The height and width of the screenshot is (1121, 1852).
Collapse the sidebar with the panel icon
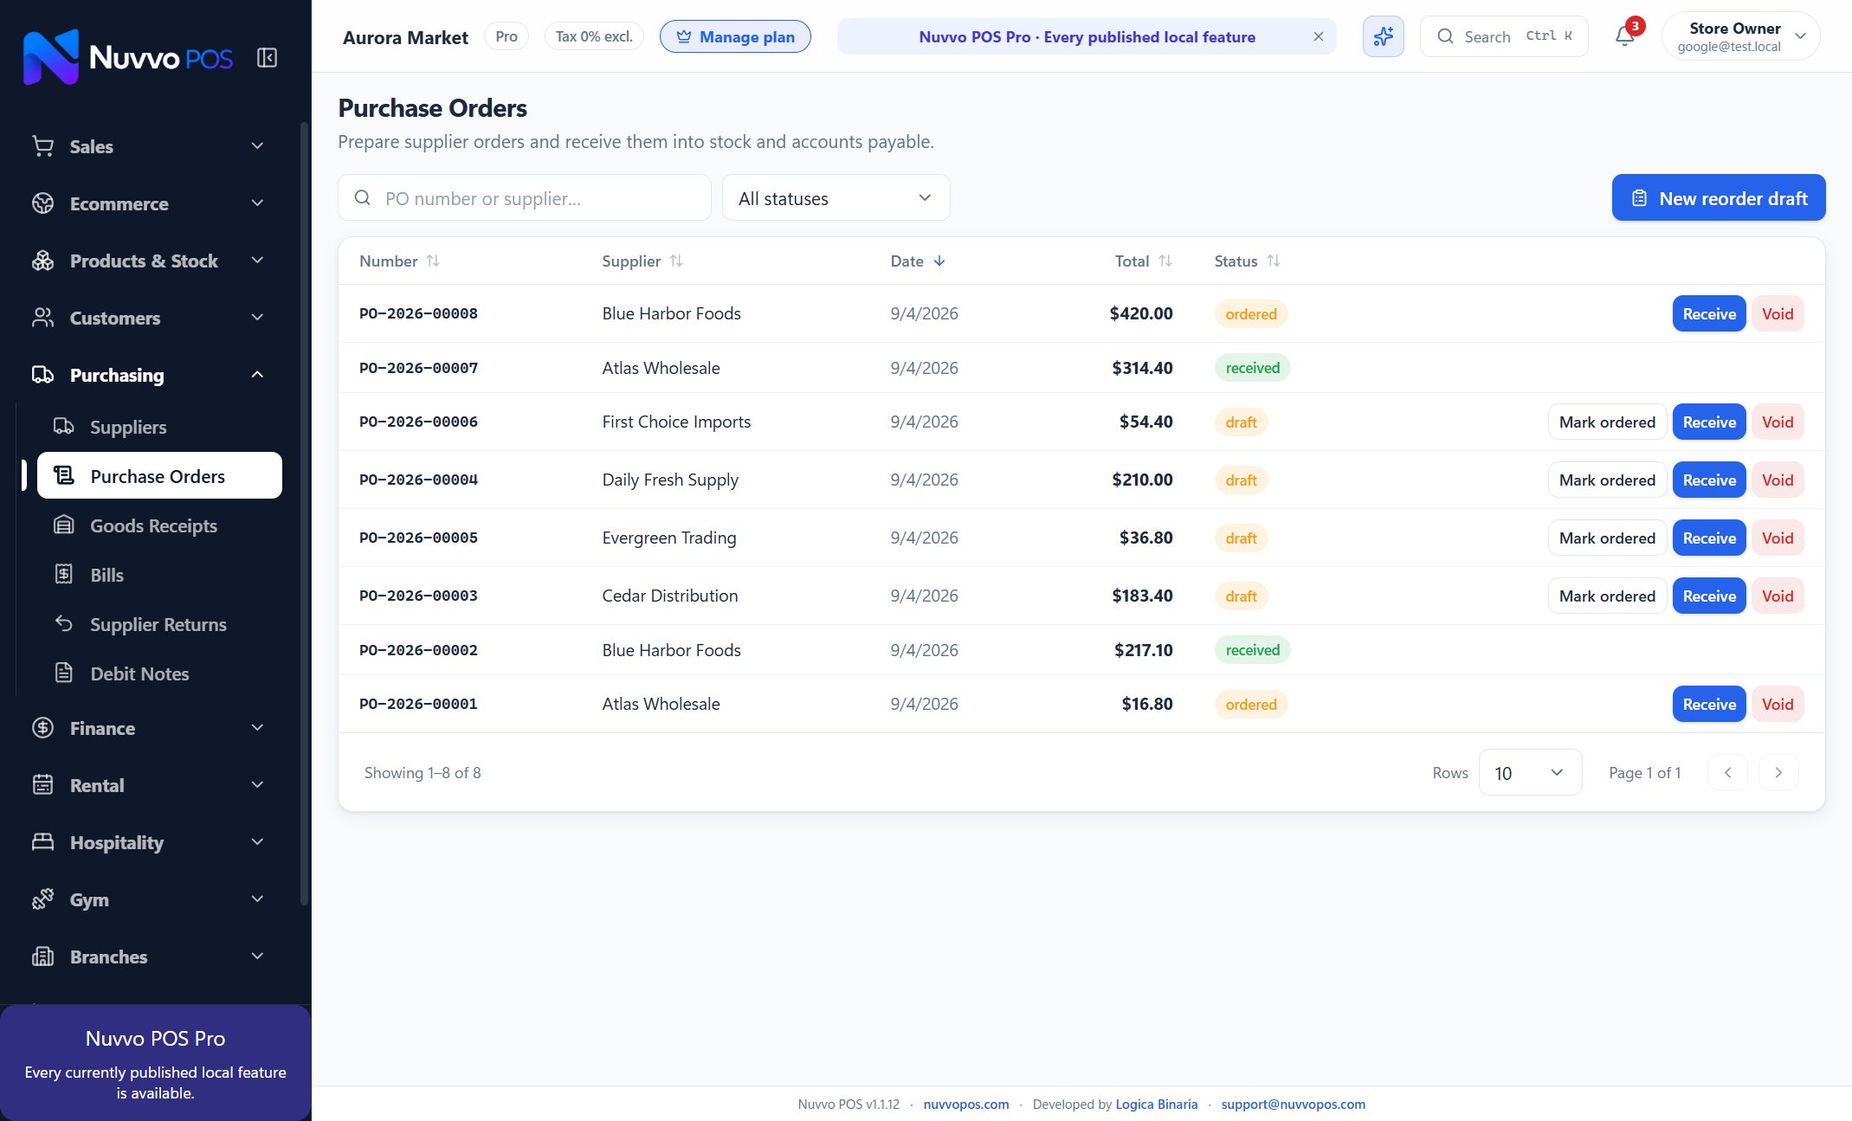coord(267,58)
